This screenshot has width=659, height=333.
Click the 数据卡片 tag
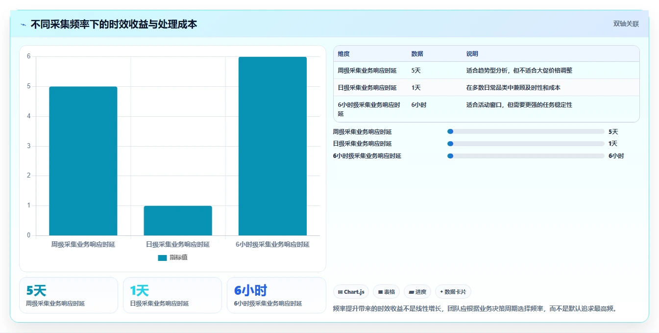pos(453,292)
